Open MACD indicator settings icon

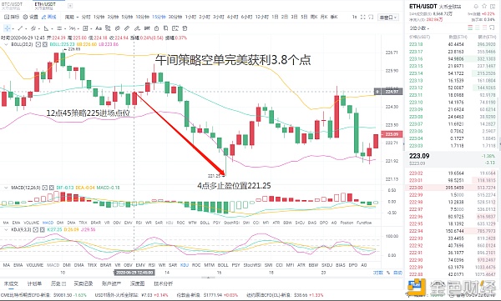point(45,188)
